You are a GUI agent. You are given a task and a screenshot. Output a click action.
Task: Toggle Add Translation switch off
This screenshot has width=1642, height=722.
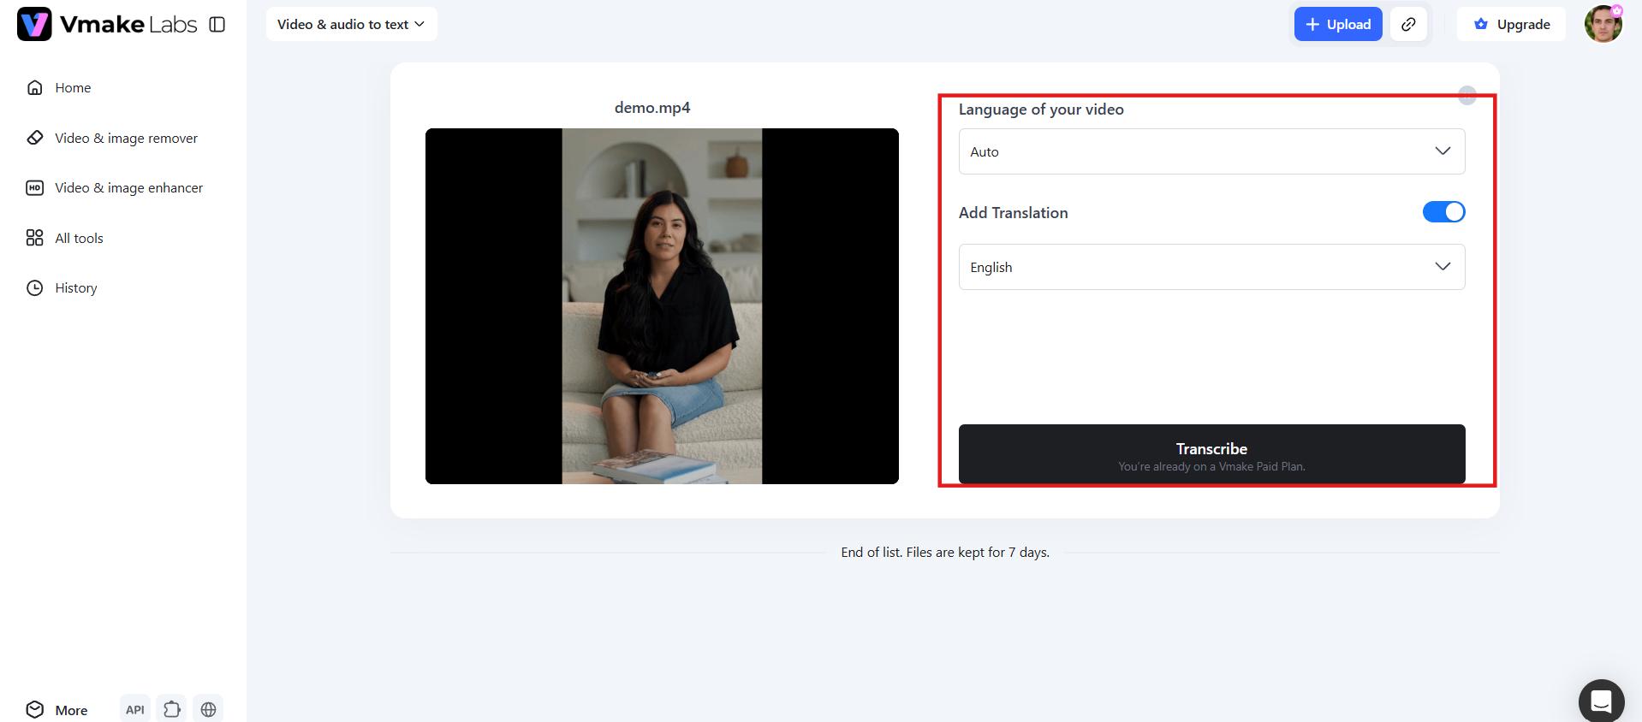click(x=1443, y=212)
